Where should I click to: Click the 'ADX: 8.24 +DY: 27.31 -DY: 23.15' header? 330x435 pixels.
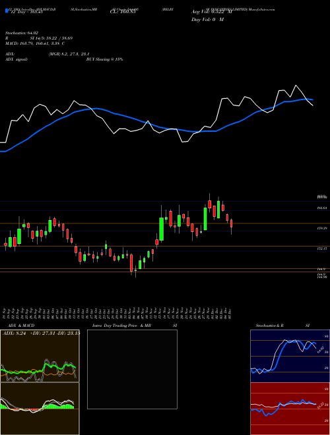42,333
